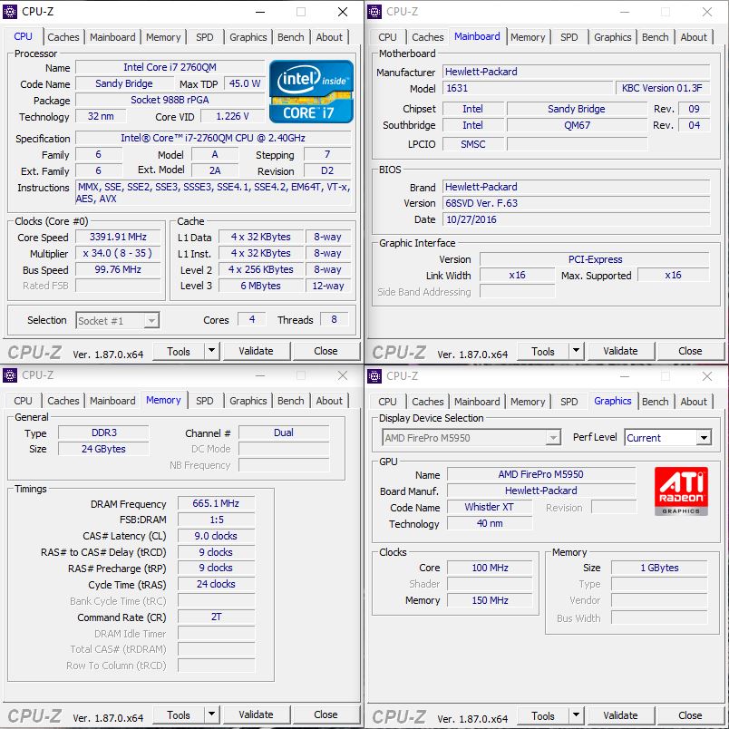Click the LPCIO value SMSC
Screen dimensions: 729x729
click(x=472, y=144)
